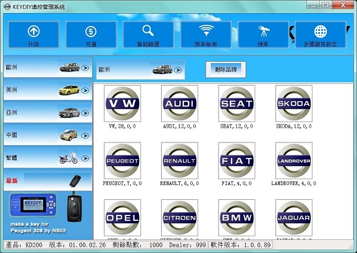Expand Asia (亞洲) sidebar arrow
357x253 pixels.
(85, 113)
